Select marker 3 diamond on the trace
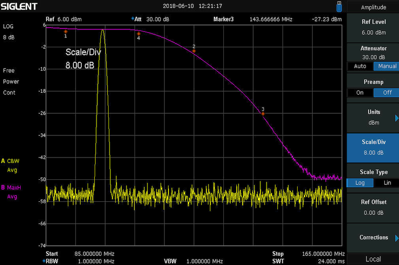Viewport: 399px width, 265px height. click(263, 113)
